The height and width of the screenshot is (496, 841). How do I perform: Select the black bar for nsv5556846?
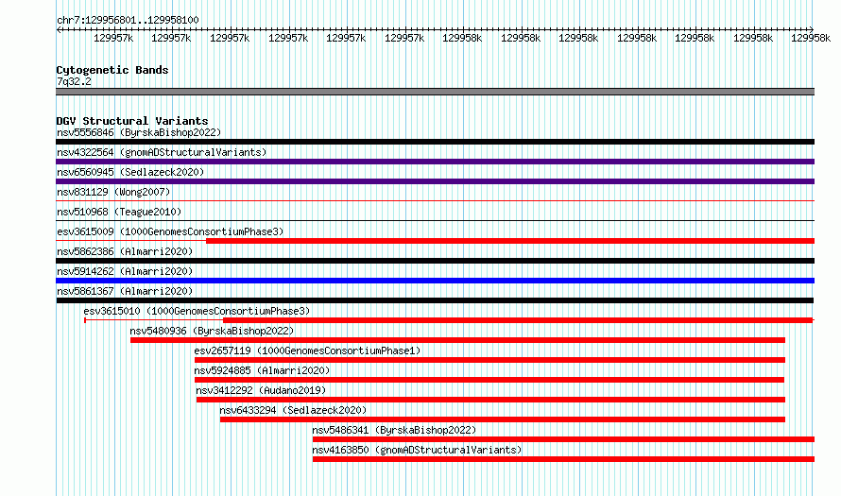pyautogui.click(x=435, y=142)
